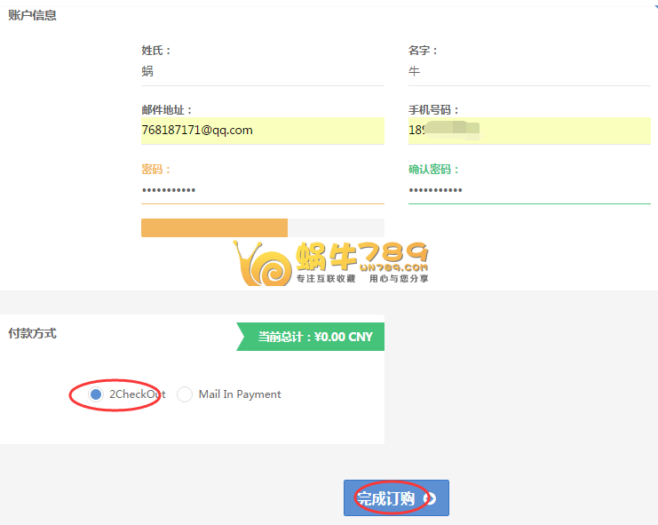The width and height of the screenshot is (658, 525).
Task: Click the orange password strength bar
Action: point(214,227)
